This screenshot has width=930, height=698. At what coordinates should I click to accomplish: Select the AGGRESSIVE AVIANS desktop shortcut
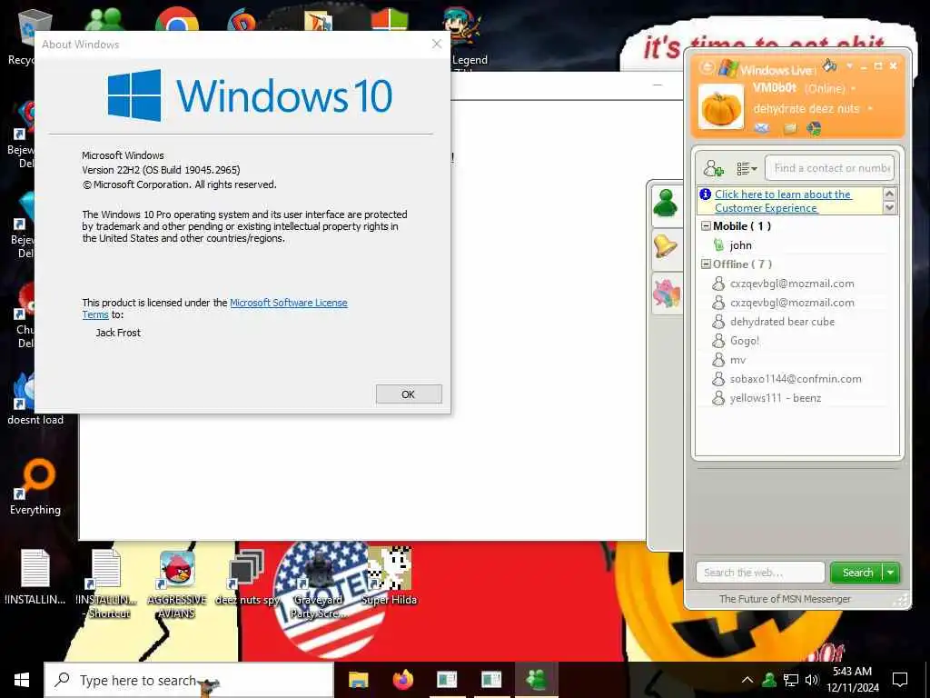point(177,584)
